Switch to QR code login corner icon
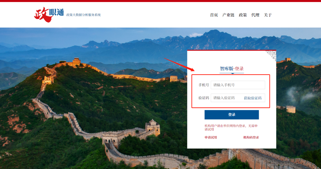 [271, 56]
